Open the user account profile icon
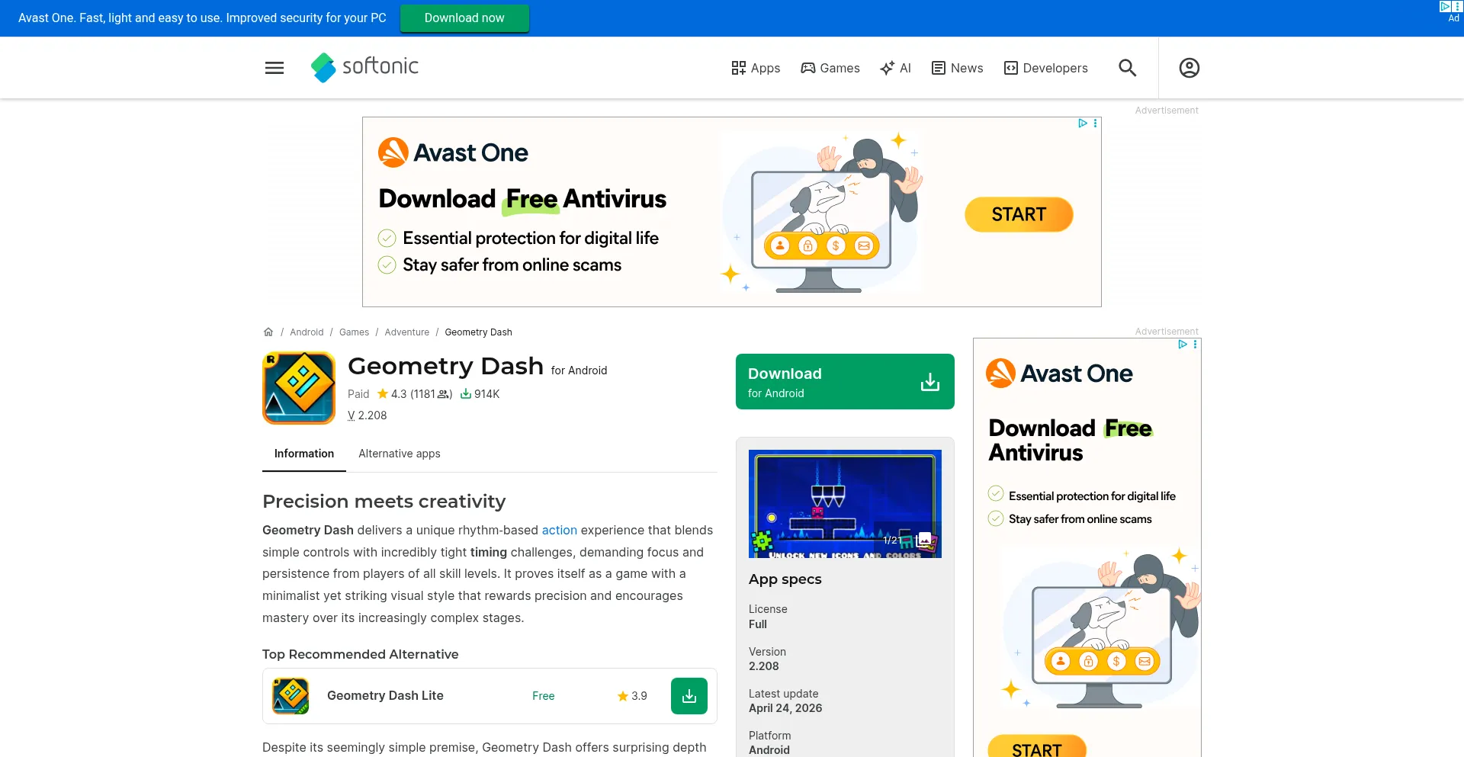 (1189, 68)
